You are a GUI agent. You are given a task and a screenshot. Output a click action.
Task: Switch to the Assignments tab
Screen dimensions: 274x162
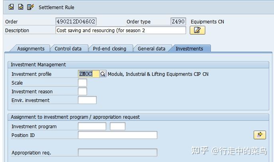(31, 48)
